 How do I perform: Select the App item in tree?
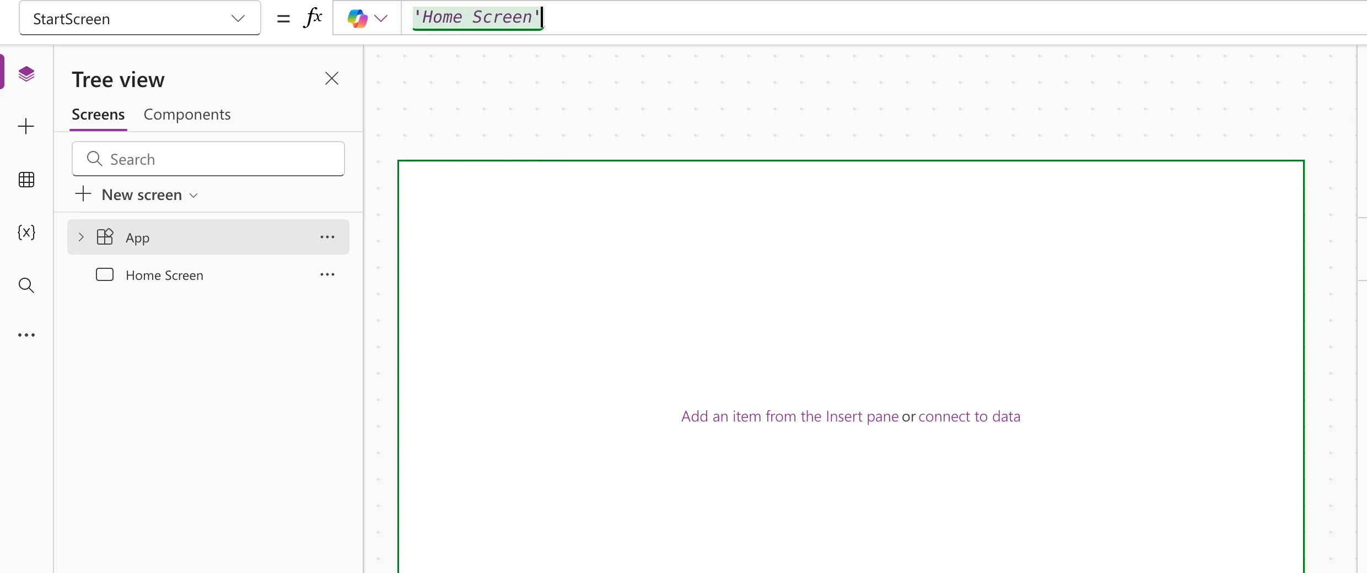tap(208, 237)
